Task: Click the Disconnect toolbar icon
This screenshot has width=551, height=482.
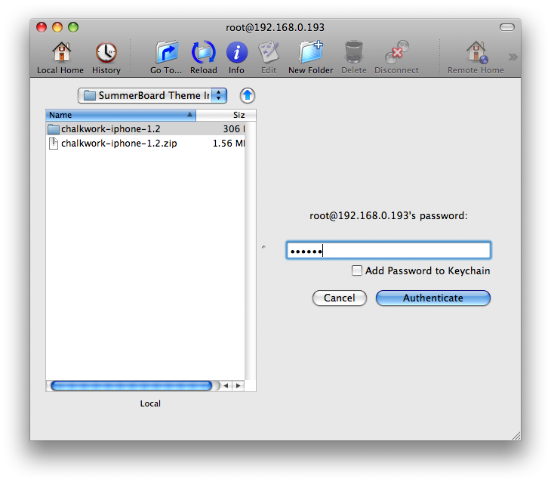Action: click(x=396, y=53)
